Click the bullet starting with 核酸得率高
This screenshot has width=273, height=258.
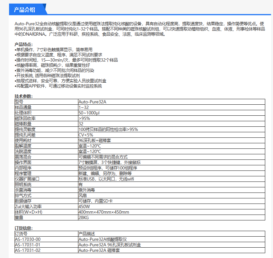point(52,65)
